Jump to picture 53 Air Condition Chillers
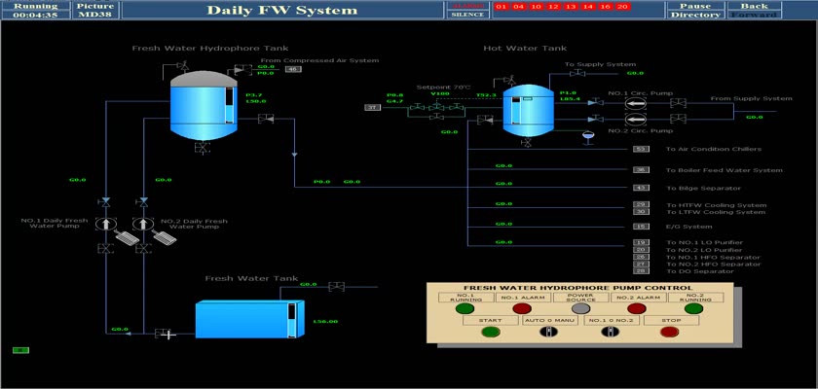 click(x=641, y=149)
